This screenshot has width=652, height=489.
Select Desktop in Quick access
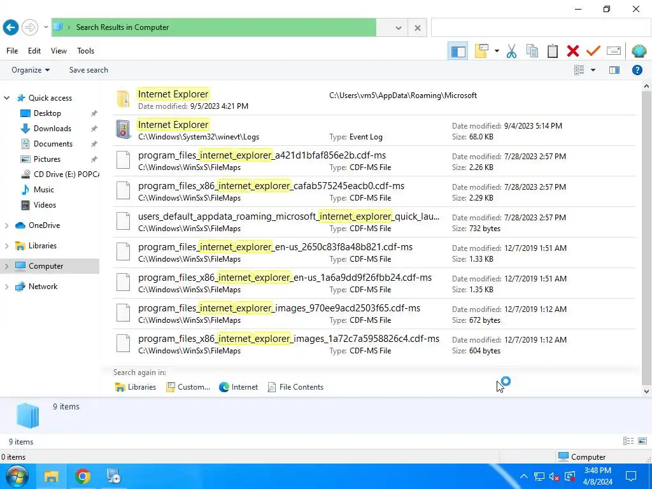coord(47,113)
